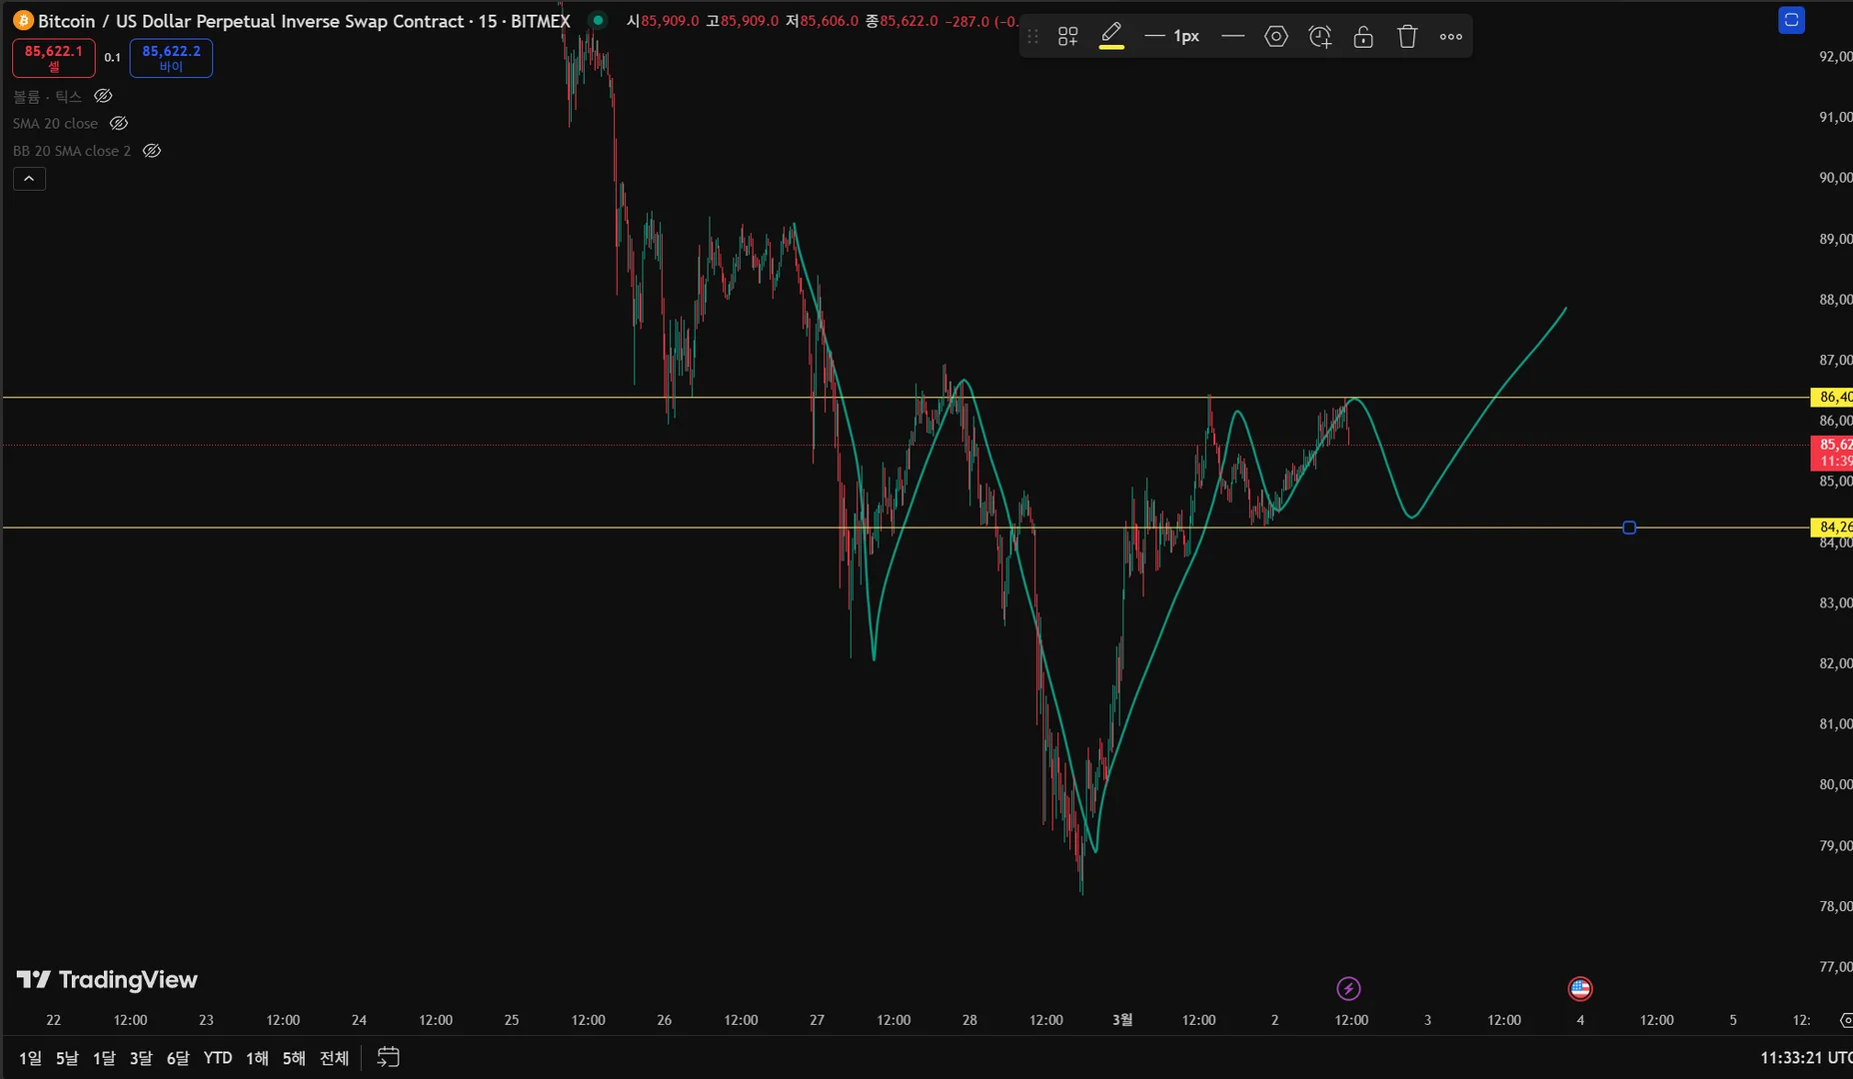Click the pencil line color tool

(1111, 36)
